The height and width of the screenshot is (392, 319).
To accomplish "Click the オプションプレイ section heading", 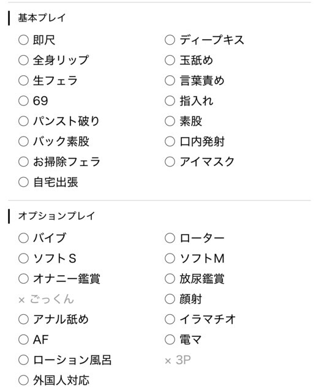I will click(x=56, y=216).
